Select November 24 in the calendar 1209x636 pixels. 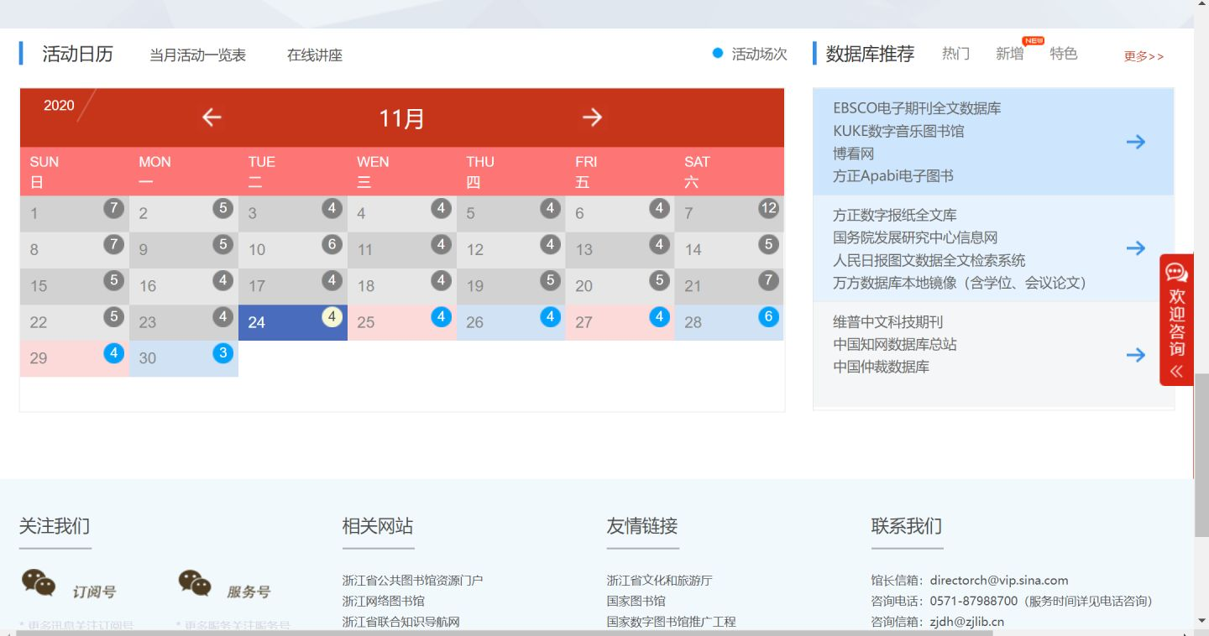(293, 322)
